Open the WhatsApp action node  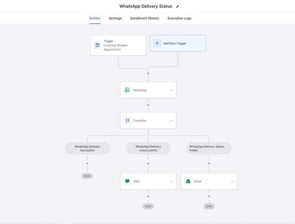click(148, 90)
